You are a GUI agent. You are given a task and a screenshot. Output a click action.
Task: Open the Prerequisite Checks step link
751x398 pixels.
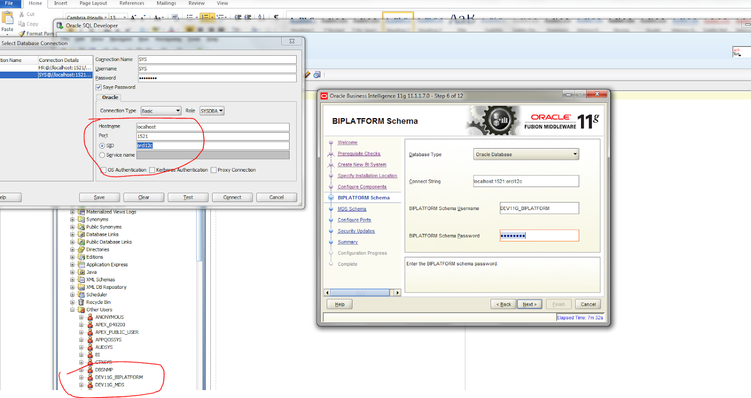pyautogui.click(x=359, y=154)
